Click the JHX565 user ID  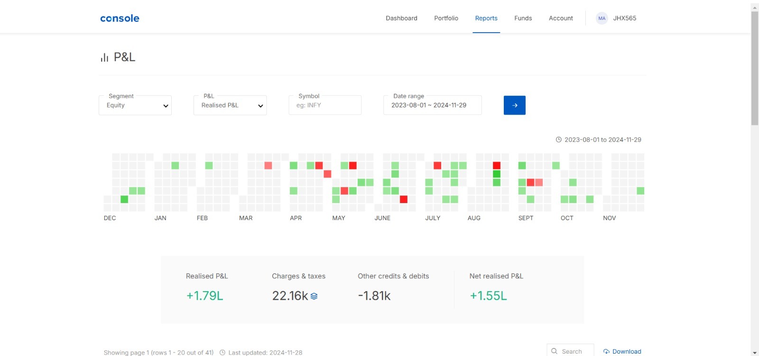624,18
